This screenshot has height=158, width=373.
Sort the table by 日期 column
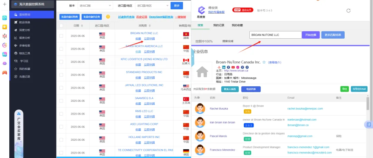[x=82, y=26]
